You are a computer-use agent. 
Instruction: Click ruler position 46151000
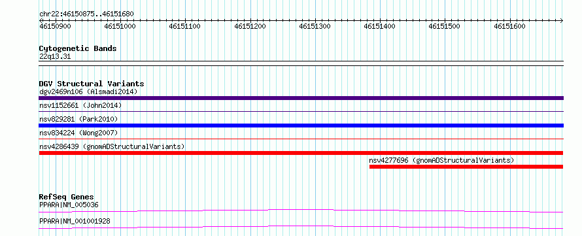(x=120, y=26)
